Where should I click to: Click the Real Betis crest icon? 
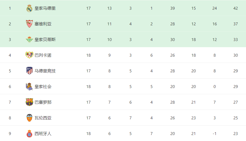pyautogui.click(x=29, y=40)
